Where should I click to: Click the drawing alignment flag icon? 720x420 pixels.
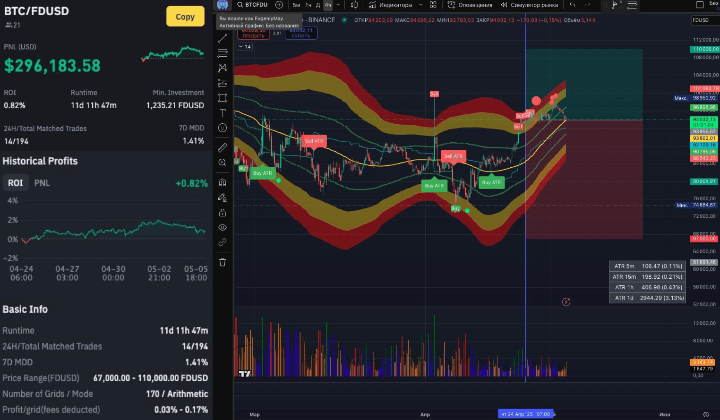(617, 5)
